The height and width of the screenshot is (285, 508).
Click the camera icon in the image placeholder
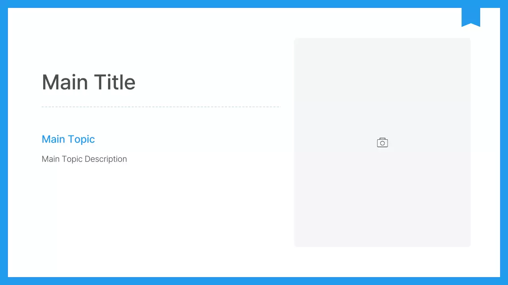(382, 142)
